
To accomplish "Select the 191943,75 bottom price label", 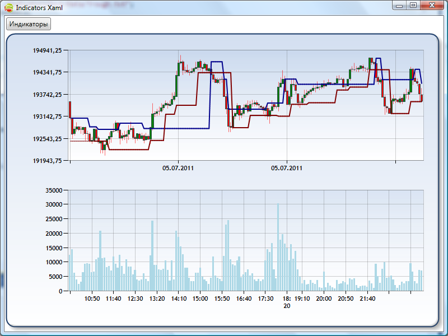I will [x=48, y=161].
